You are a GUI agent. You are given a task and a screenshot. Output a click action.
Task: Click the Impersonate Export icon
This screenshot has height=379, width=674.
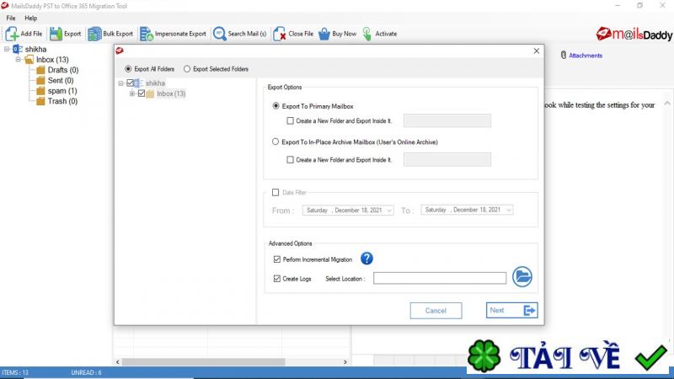click(146, 34)
